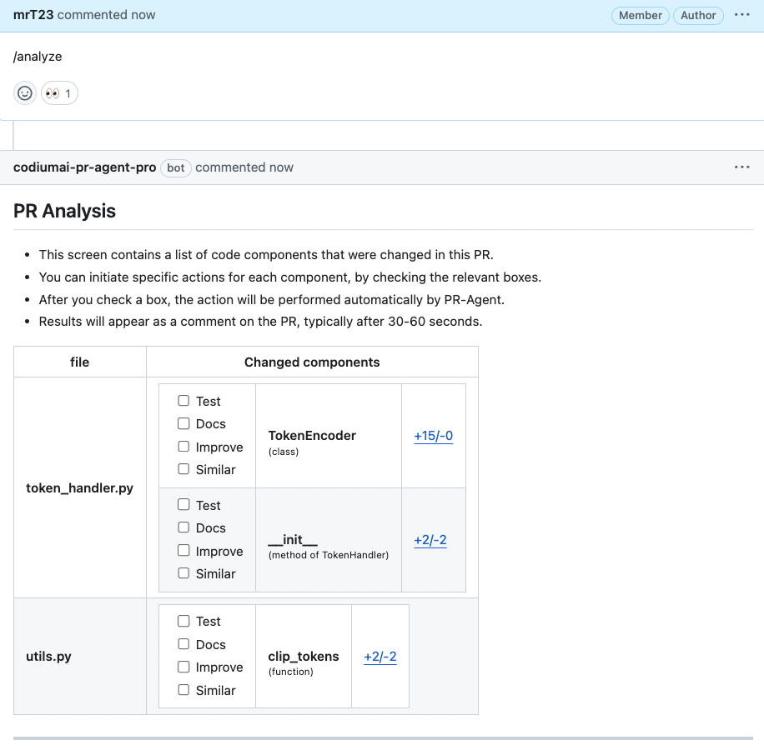This screenshot has height=750, width=764.
Task: Enable Improve for TokenEncoder class
Action: [x=183, y=447]
